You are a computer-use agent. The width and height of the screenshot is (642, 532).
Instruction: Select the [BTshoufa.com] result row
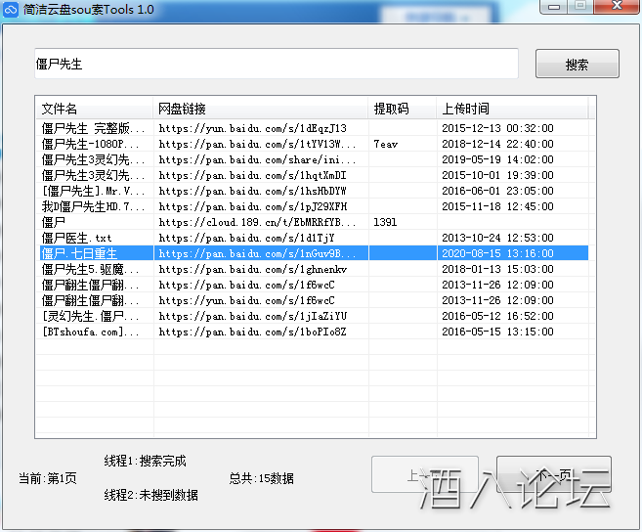point(93,332)
